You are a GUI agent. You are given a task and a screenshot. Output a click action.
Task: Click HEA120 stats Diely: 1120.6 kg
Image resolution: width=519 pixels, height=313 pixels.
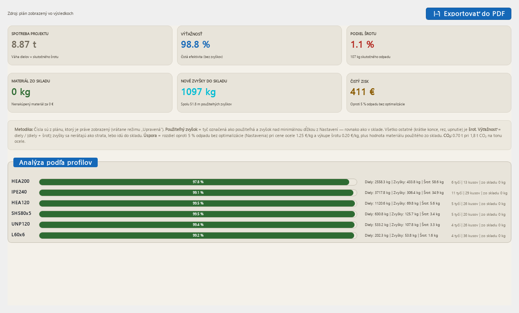377,203
